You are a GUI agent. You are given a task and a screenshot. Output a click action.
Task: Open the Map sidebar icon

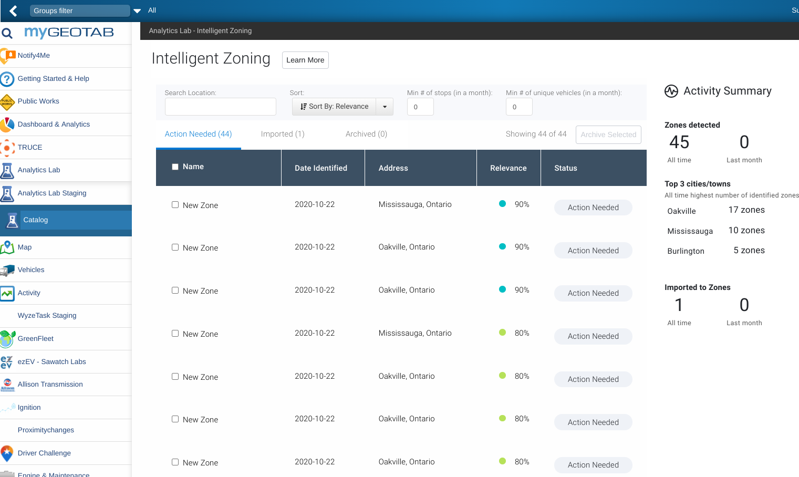coord(7,247)
